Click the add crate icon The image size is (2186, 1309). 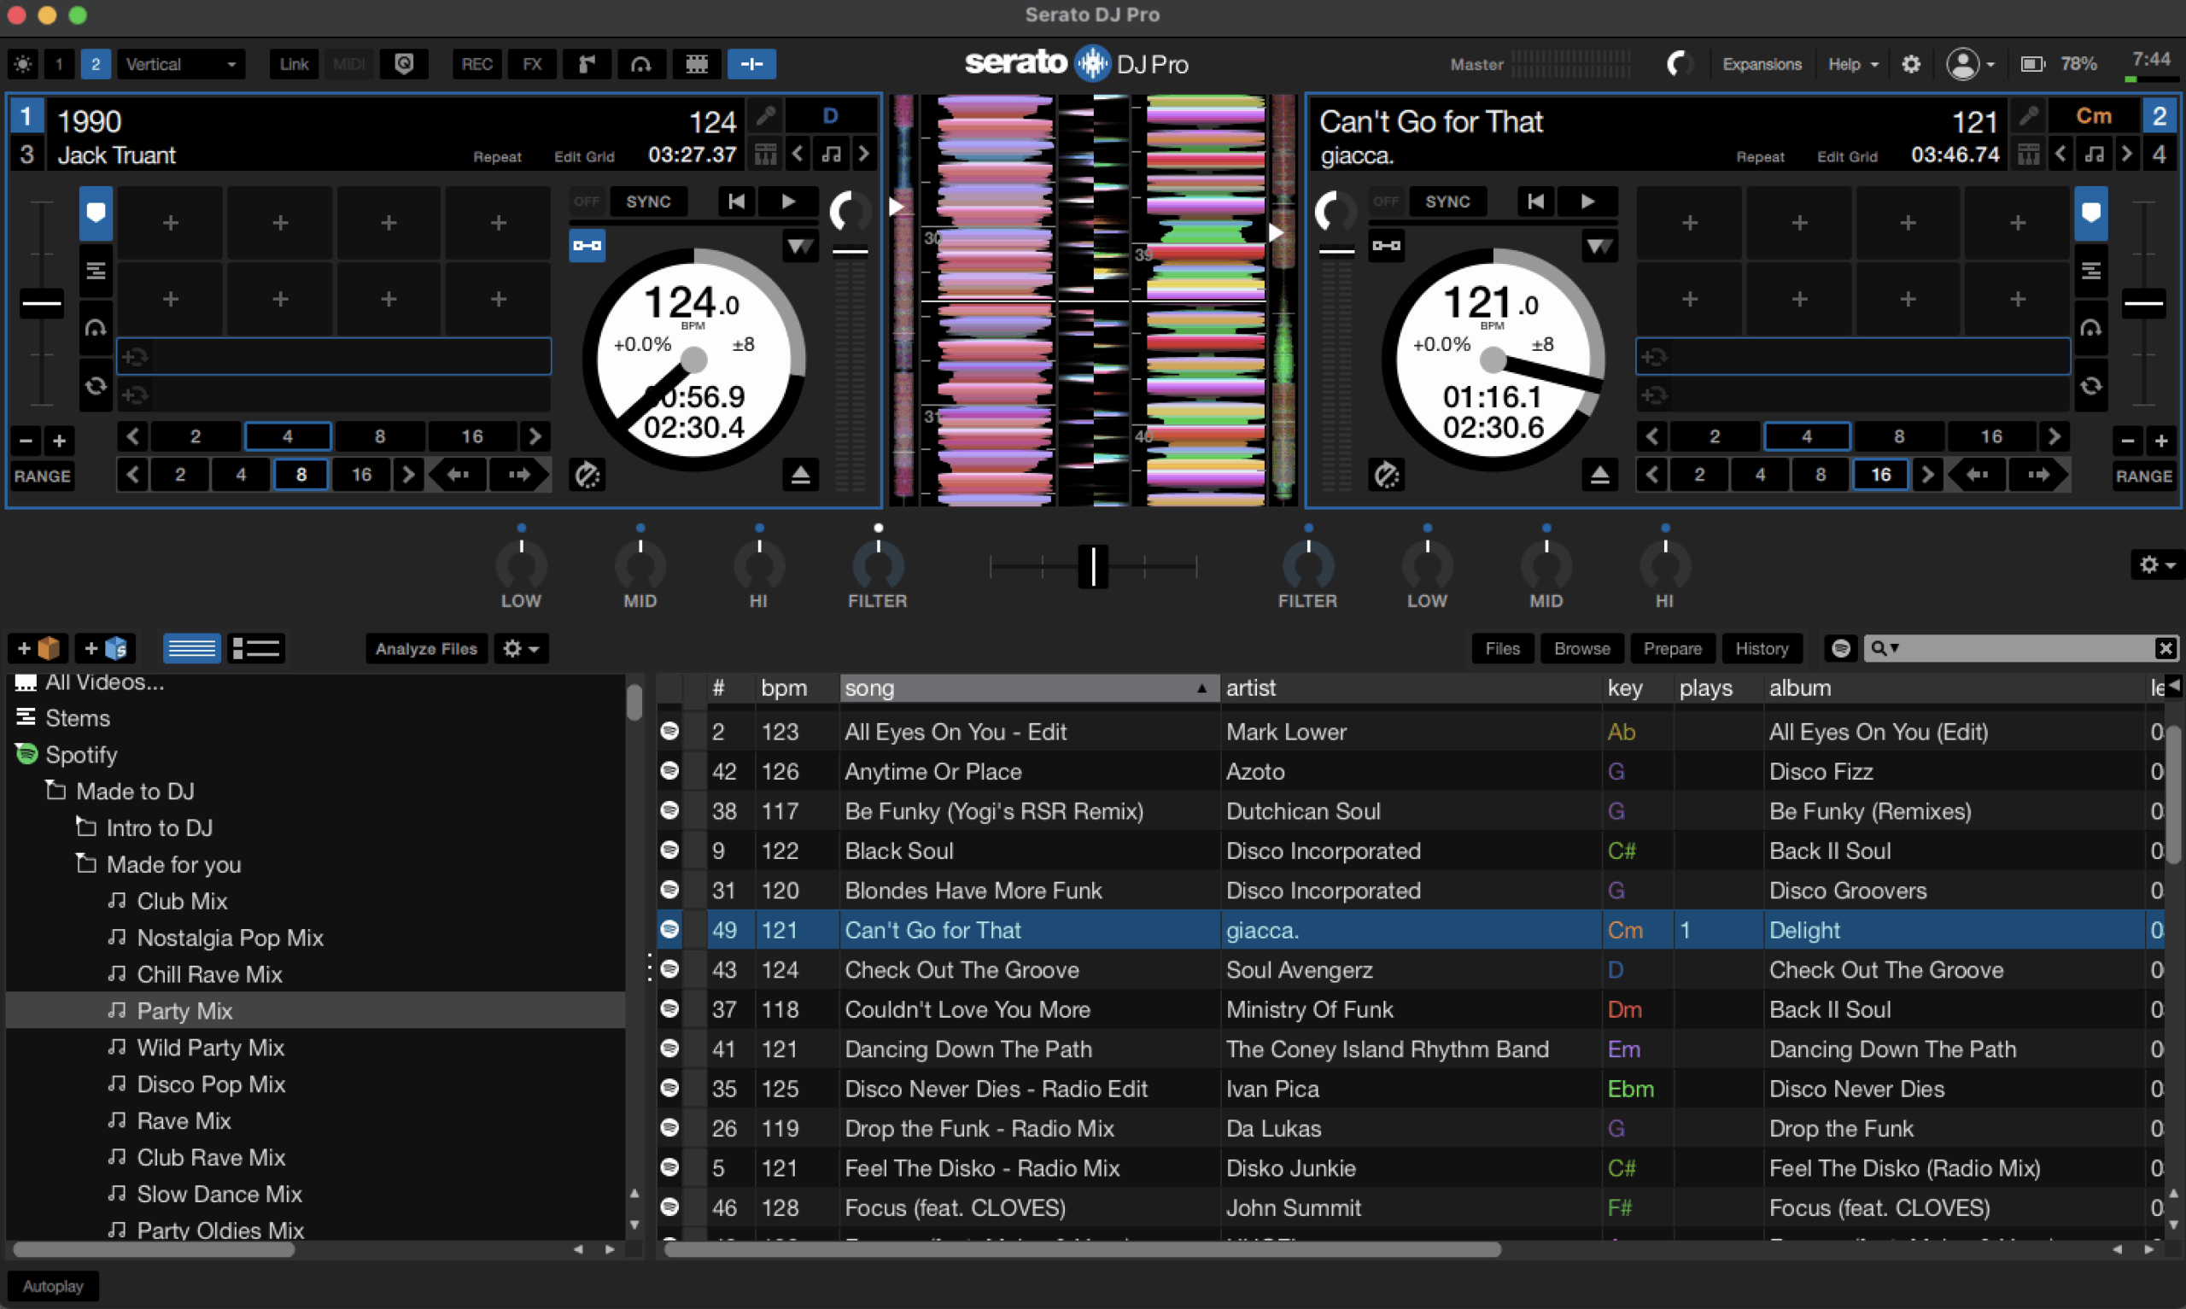[x=38, y=648]
